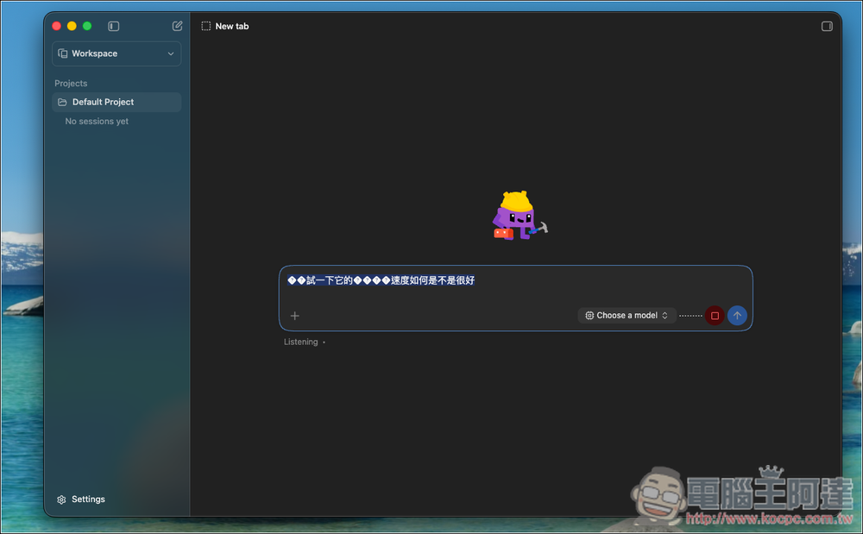Open the Choose a model dropdown
The image size is (863, 534).
click(627, 315)
